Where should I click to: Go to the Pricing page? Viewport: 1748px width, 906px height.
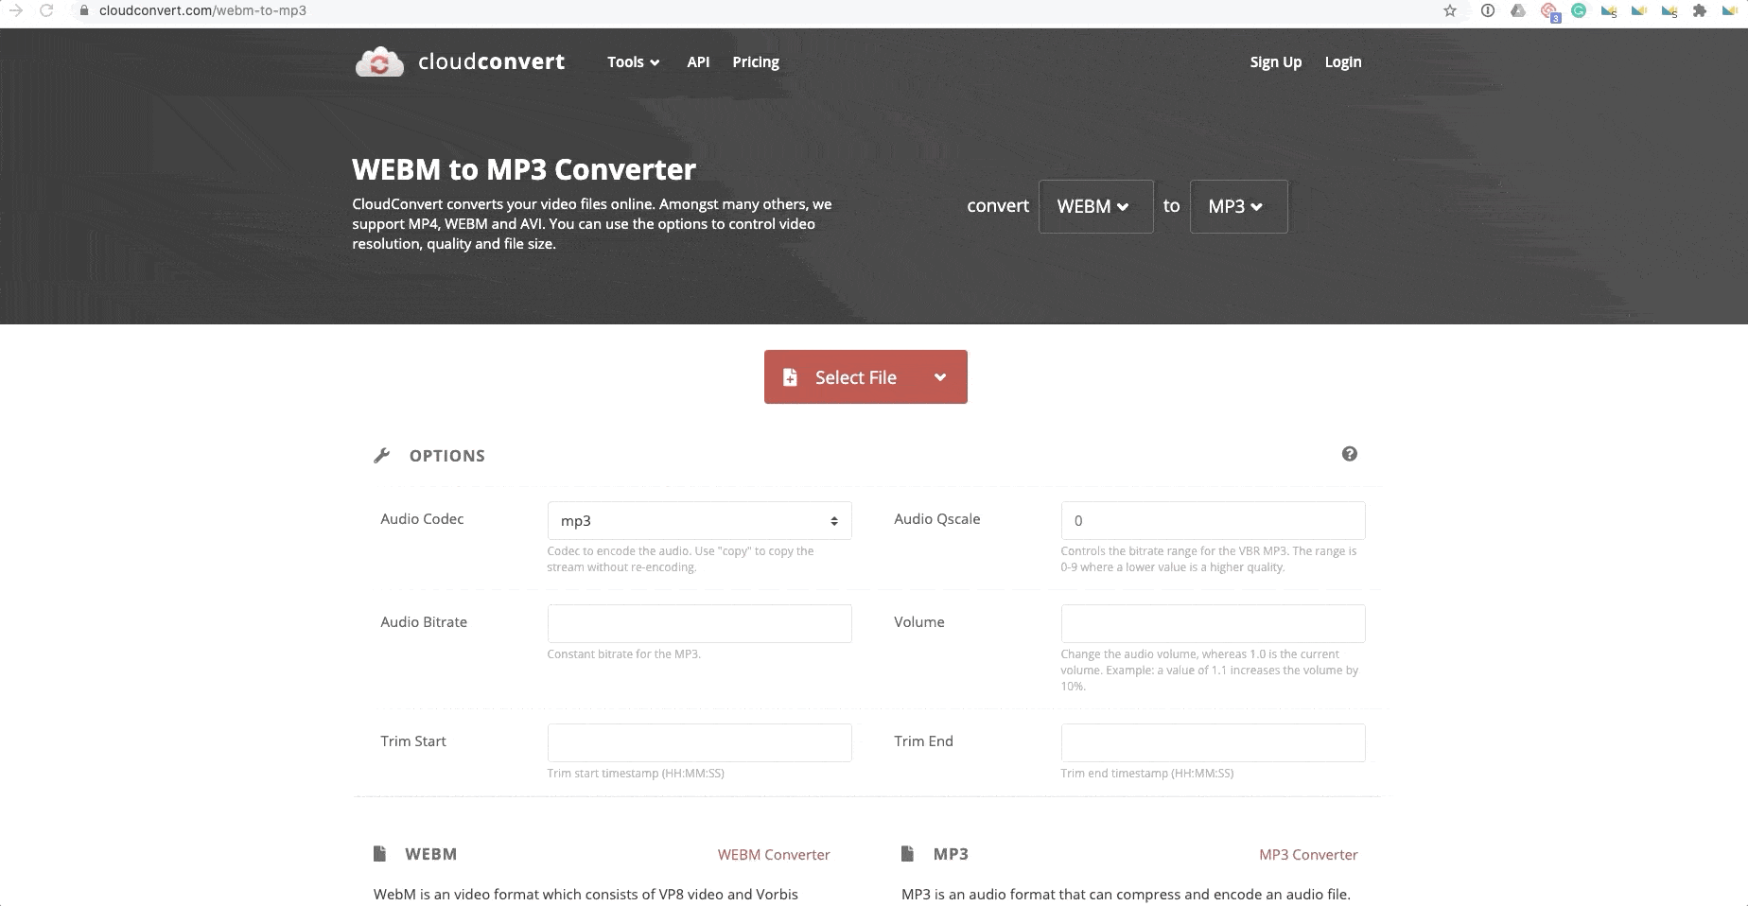click(756, 62)
